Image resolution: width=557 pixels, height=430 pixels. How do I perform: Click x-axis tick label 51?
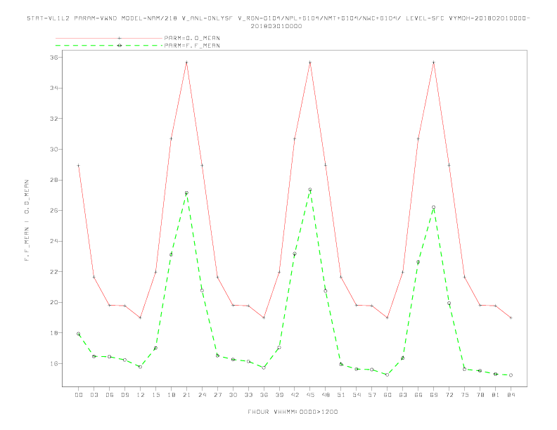point(341,395)
